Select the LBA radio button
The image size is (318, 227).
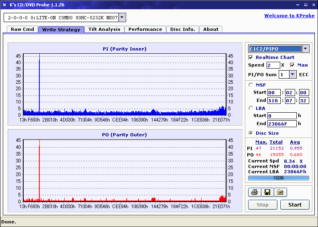[x=251, y=108]
